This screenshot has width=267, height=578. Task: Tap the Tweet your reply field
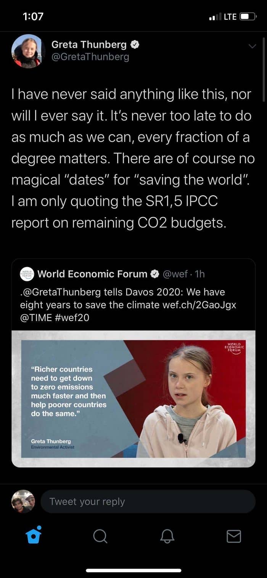pyautogui.click(x=148, y=501)
